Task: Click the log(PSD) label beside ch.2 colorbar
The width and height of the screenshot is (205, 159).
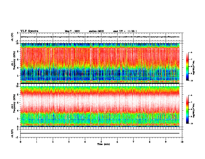Action: [x=194, y=110]
